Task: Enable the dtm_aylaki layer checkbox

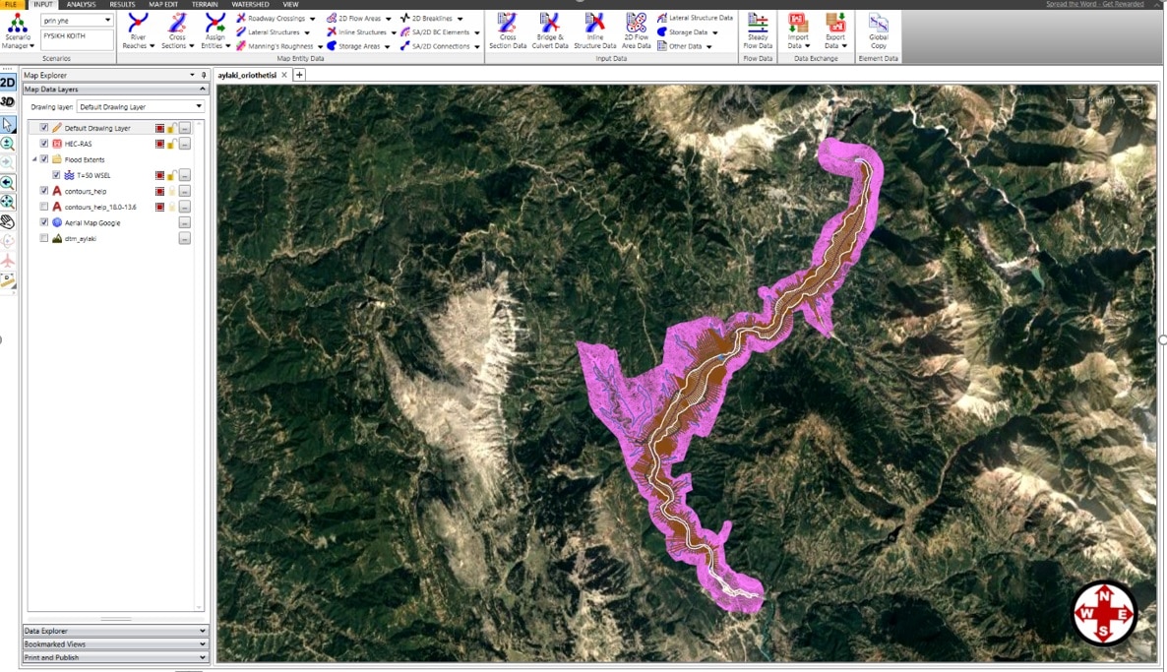Action: tap(44, 239)
